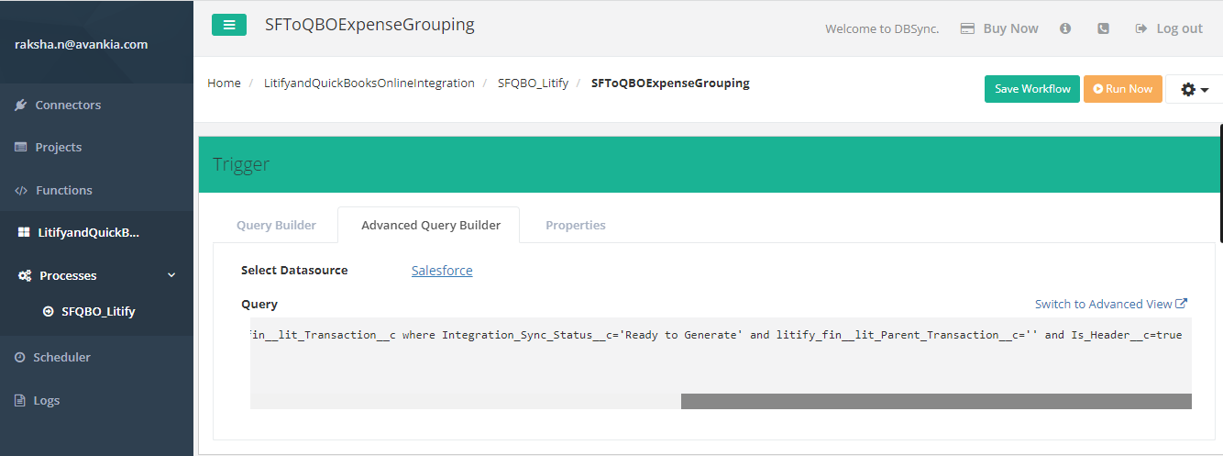Select the LitifyandQuickB... project in sidebar
The height and width of the screenshot is (456, 1223).
tap(88, 232)
